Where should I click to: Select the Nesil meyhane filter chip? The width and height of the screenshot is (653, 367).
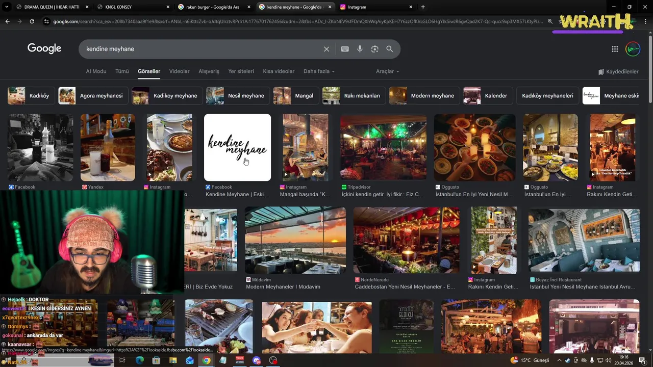[237, 96]
